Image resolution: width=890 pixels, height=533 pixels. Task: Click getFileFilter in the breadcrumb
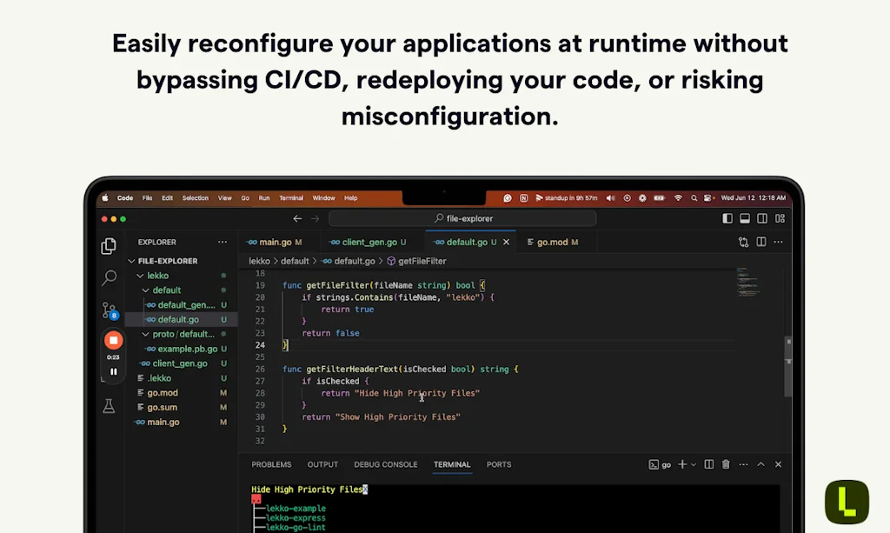[422, 261]
